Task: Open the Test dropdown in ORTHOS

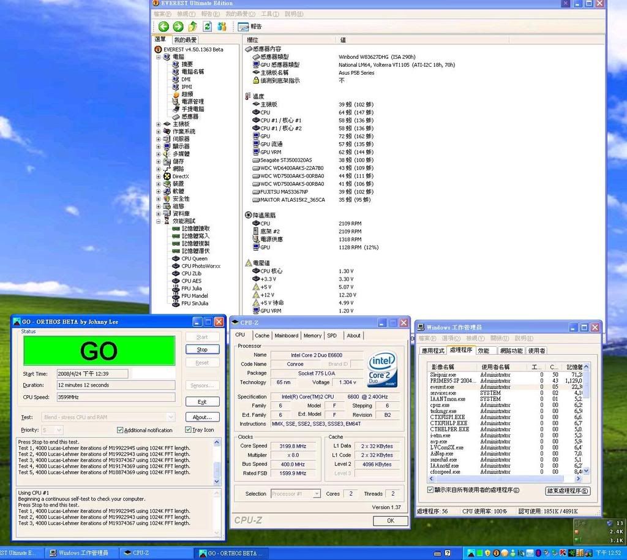Action: point(171,417)
